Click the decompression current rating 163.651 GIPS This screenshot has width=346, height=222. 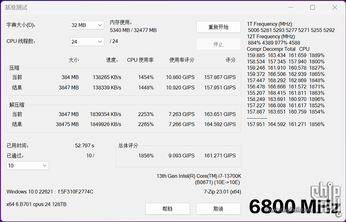pyautogui.click(x=220, y=114)
